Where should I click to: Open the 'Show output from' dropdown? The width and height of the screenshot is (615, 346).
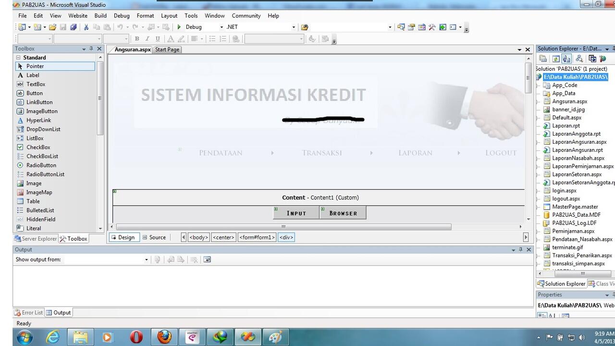click(146, 259)
